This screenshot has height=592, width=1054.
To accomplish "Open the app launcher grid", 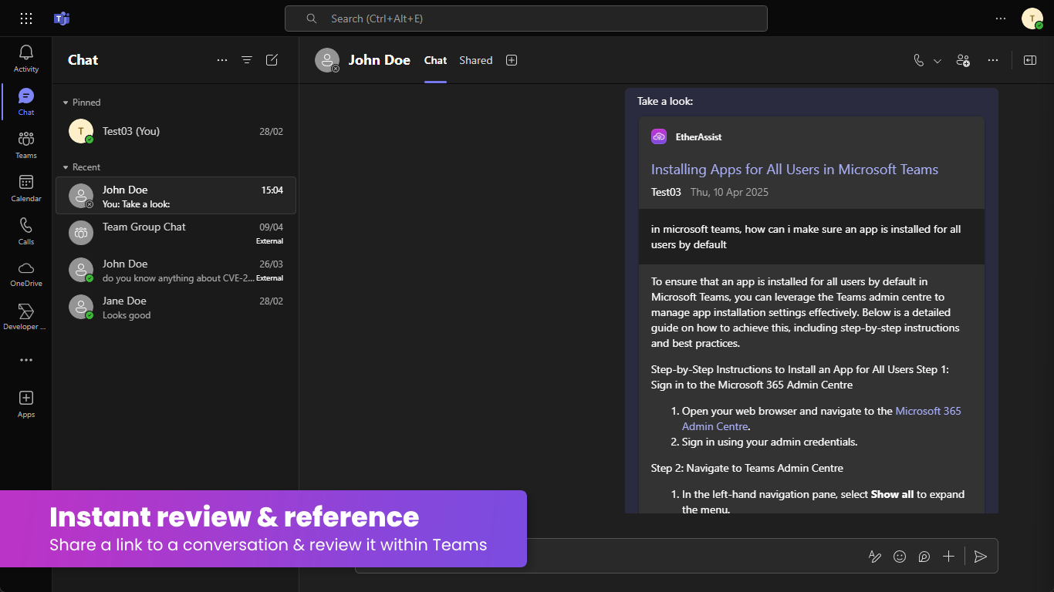I will pos(26,18).
